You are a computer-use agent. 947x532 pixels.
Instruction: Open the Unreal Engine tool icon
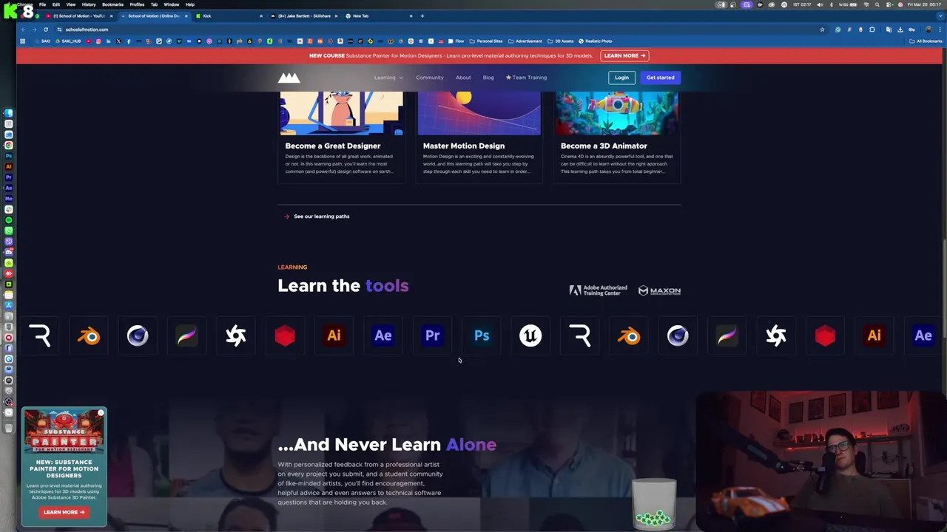coord(530,336)
